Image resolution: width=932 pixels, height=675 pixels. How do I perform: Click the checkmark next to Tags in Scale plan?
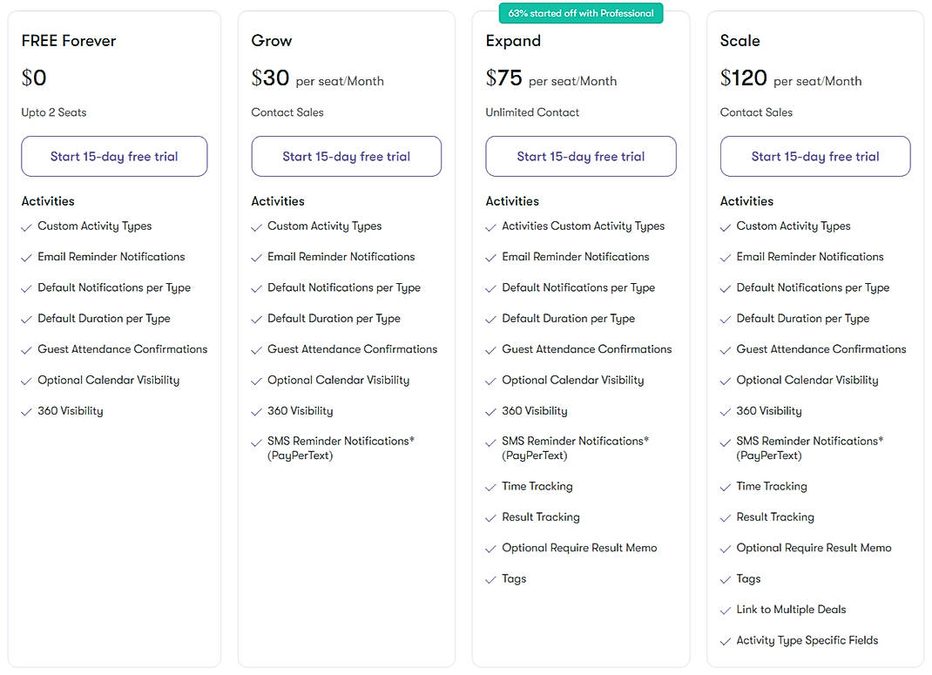click(726, 579)
